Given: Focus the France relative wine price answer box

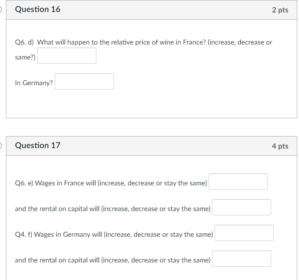Looking at the screenshot, I should [x=67, y=56].
